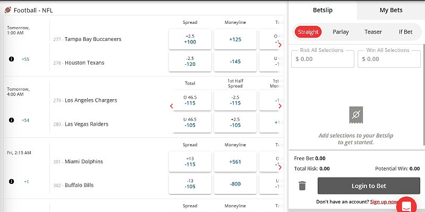The height and width of the screenshot is (212, 425).
Task: Select the If Bet option
Action: [x=405, y=32]
